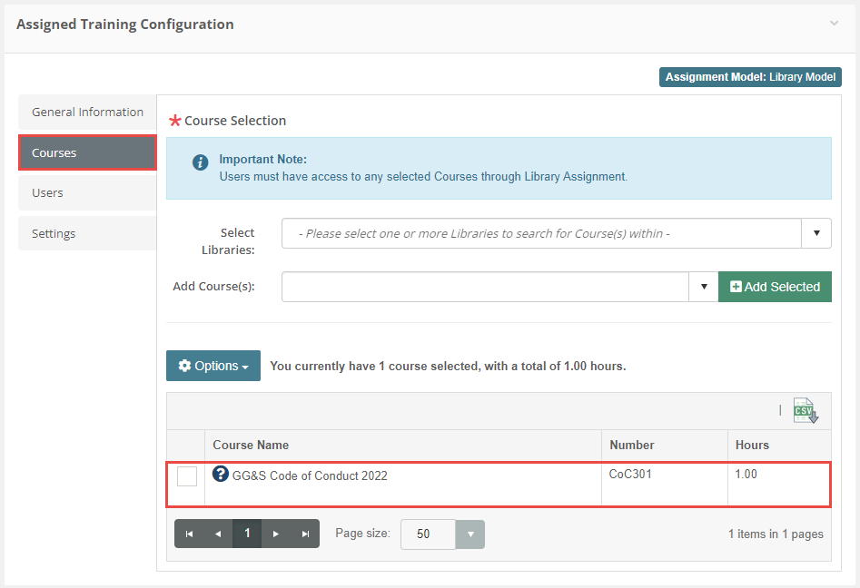
Task: Switch to the General Information tab
Action: 87,113
